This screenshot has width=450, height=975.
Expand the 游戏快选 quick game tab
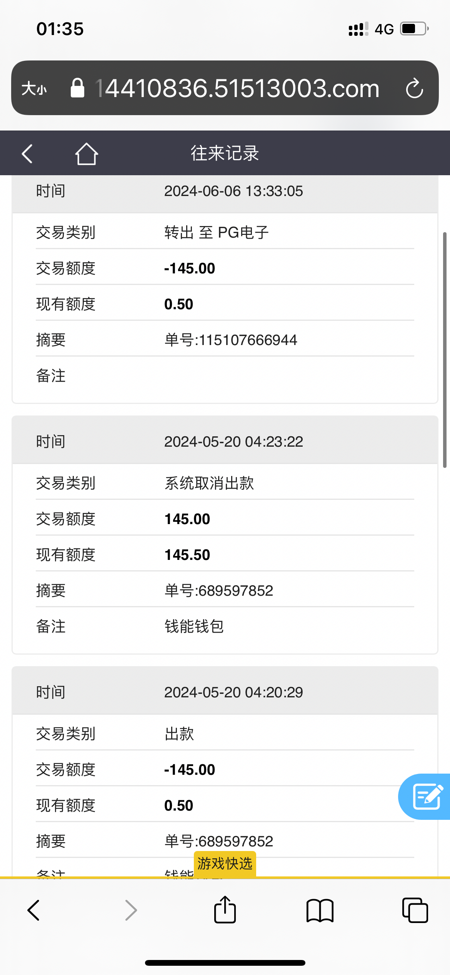coord(225,864)
